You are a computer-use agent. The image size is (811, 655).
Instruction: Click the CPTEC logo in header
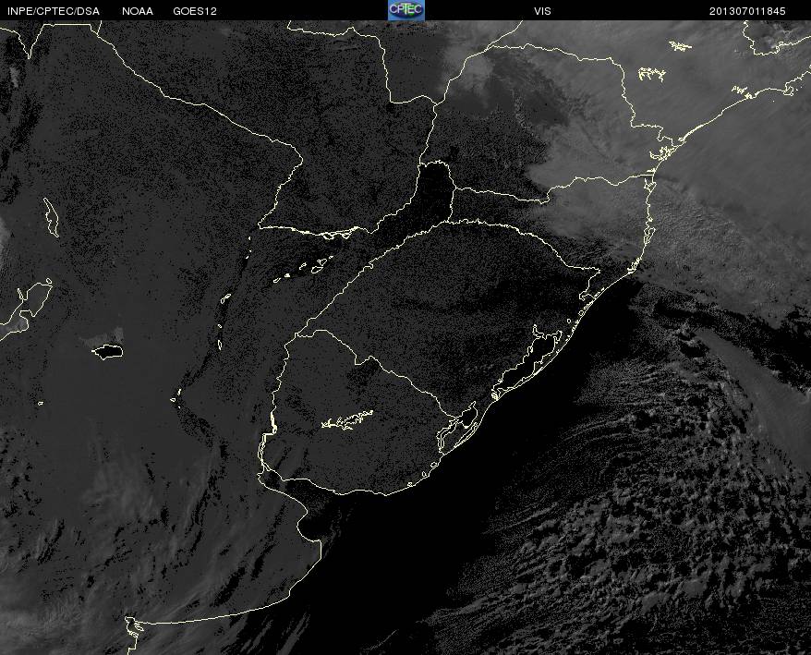pos(406,10)
